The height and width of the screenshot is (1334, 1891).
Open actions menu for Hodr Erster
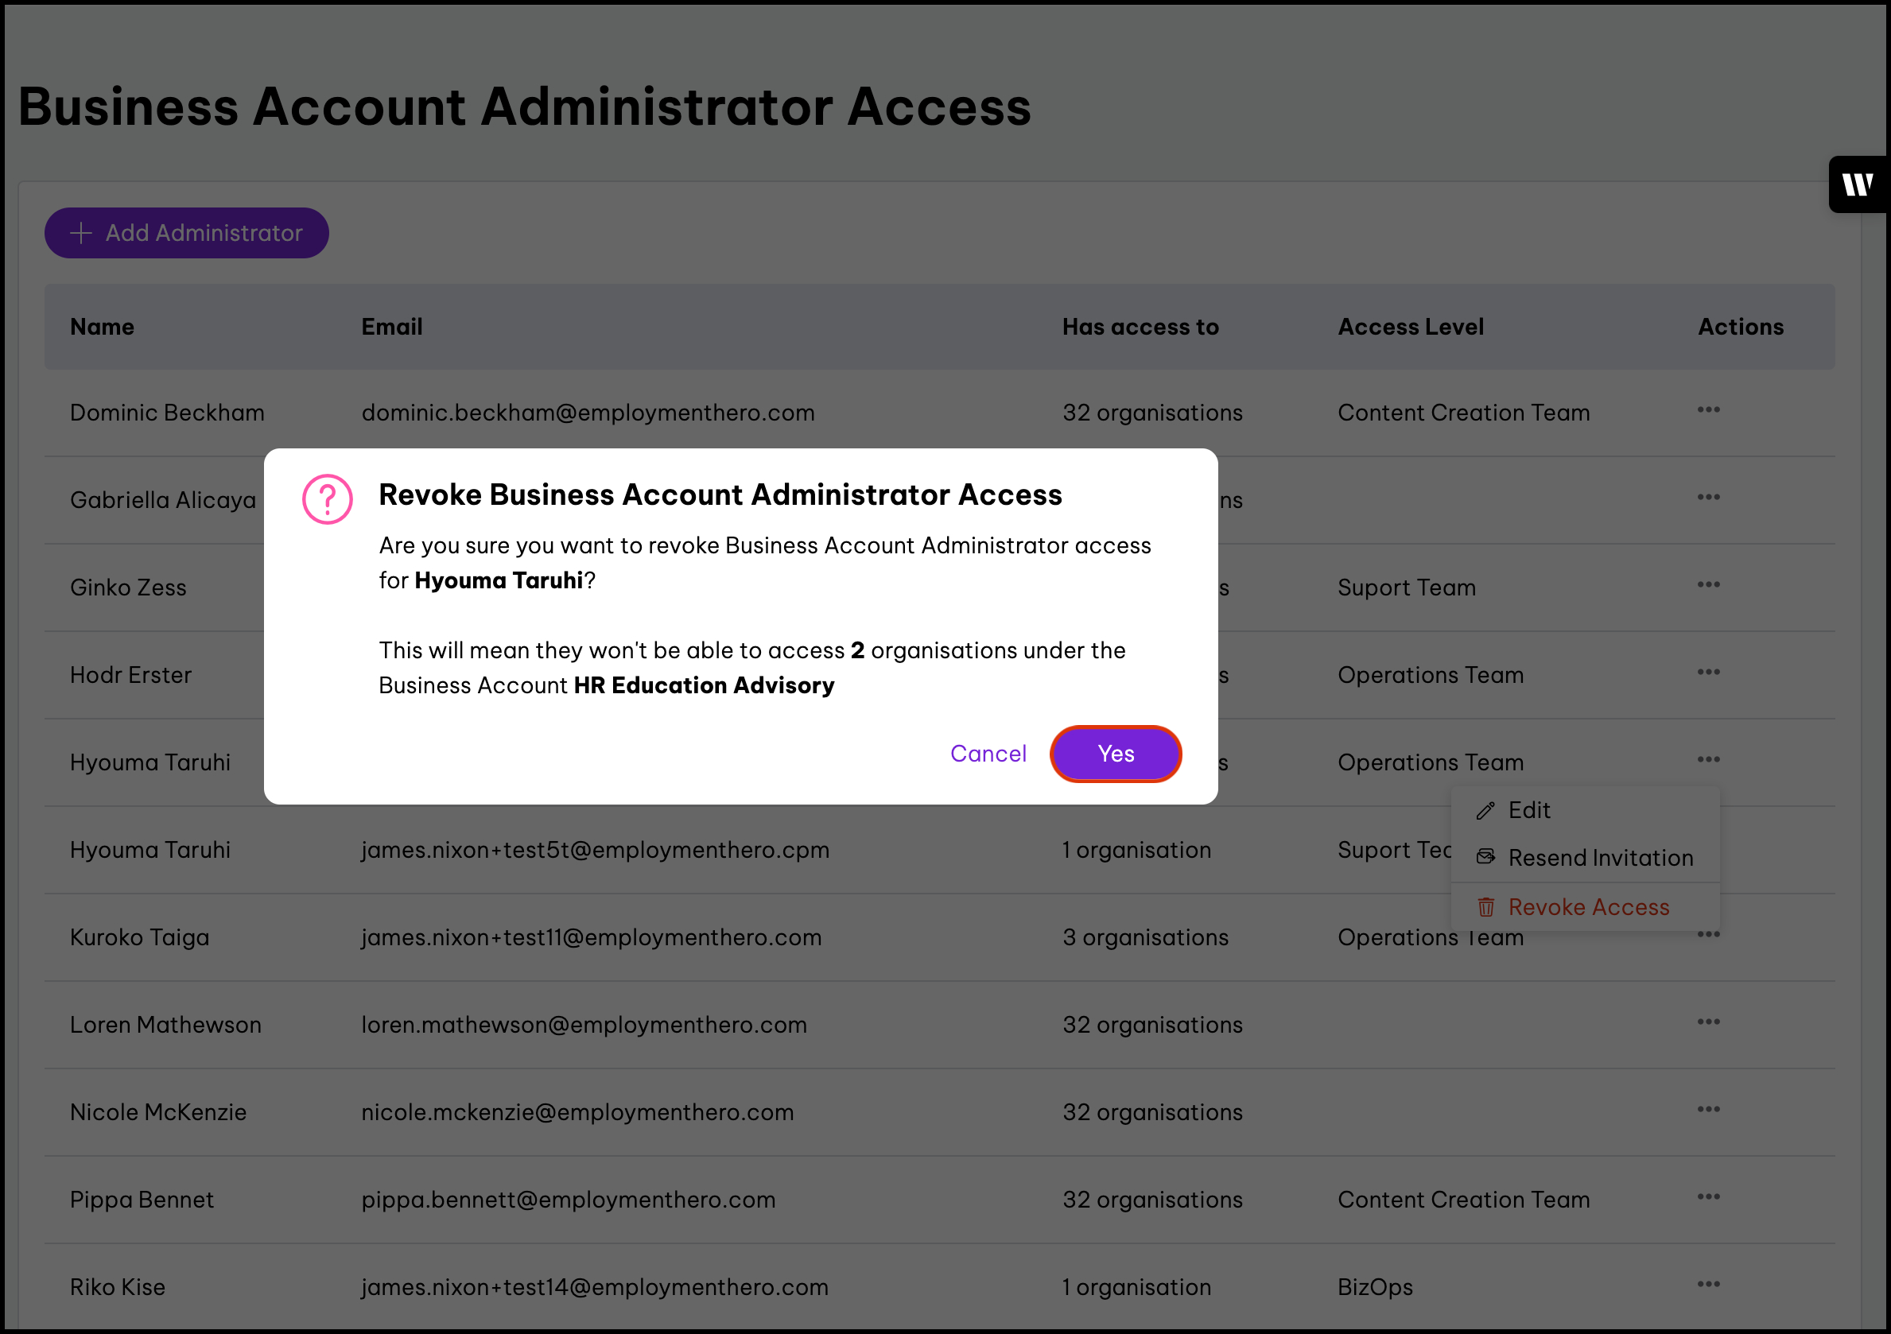[x=1707, y=672]
